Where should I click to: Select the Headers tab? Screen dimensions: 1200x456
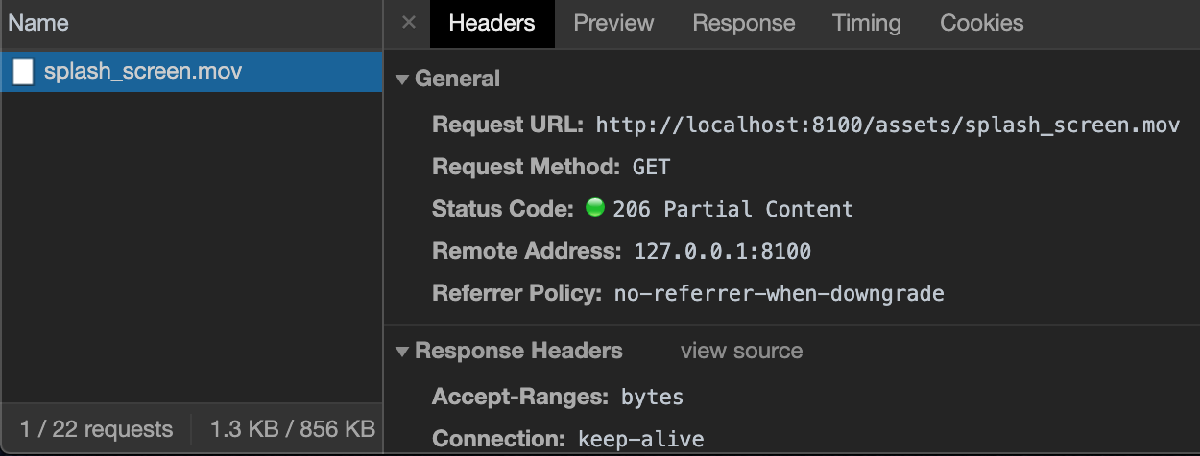[492, 23]
